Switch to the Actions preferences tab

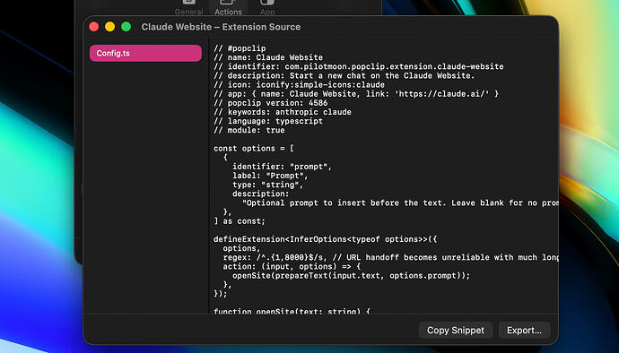[228, 8]
